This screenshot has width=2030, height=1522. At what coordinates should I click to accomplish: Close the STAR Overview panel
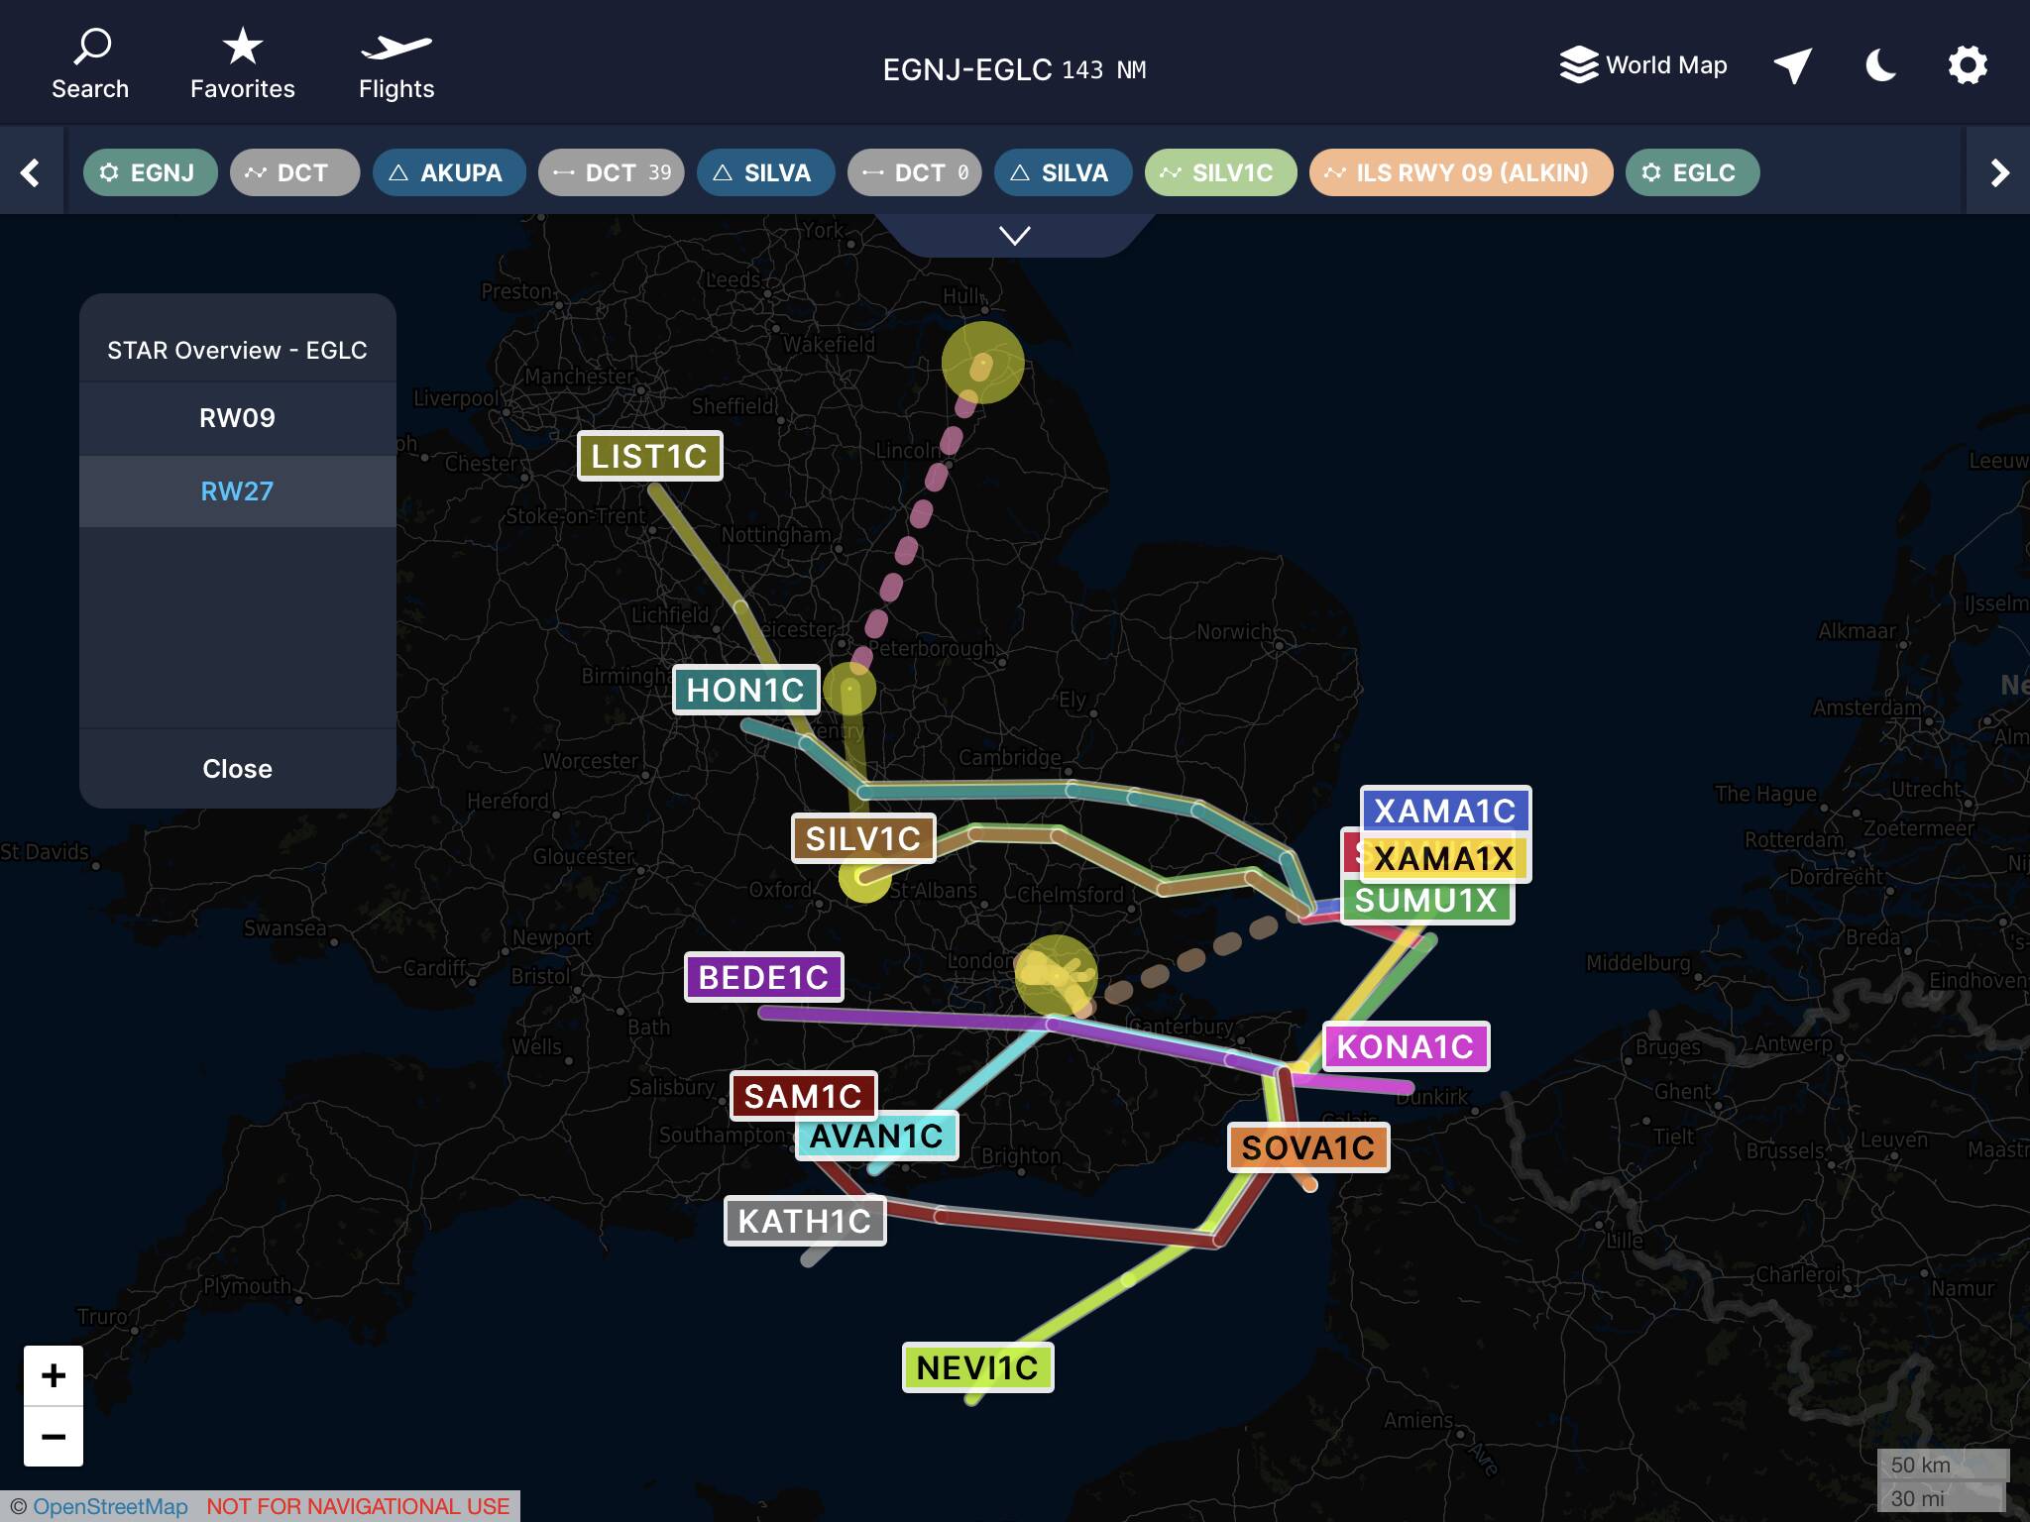(x=237, y=769)
